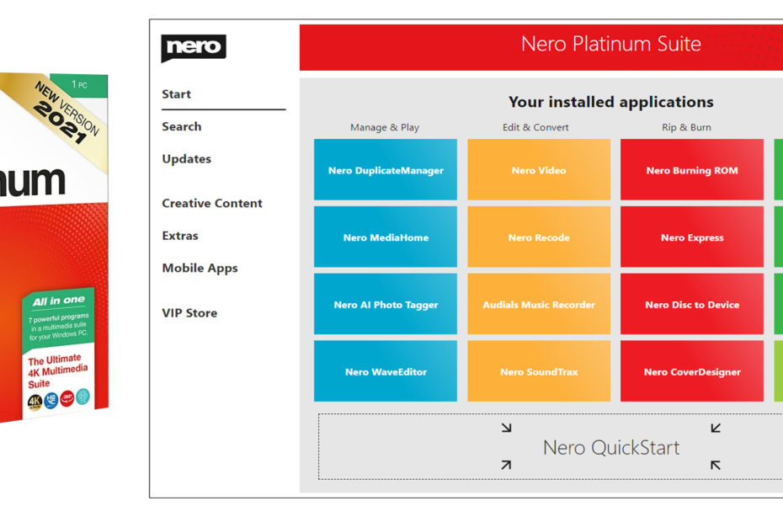Launch Nero CoverDesigner tile
The image size is (783, 522).
(692, 371)
